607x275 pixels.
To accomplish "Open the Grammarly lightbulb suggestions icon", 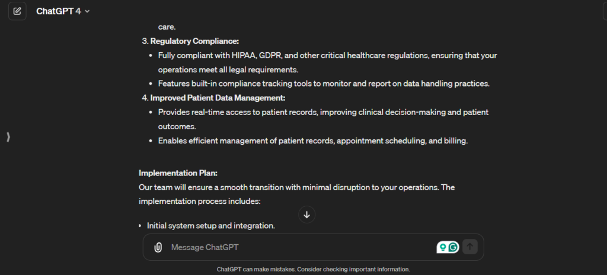I will click(442, 247).
